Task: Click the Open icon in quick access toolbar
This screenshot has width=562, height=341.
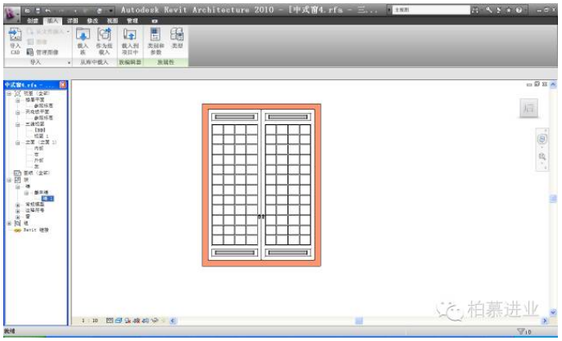Action: point(27,11)
